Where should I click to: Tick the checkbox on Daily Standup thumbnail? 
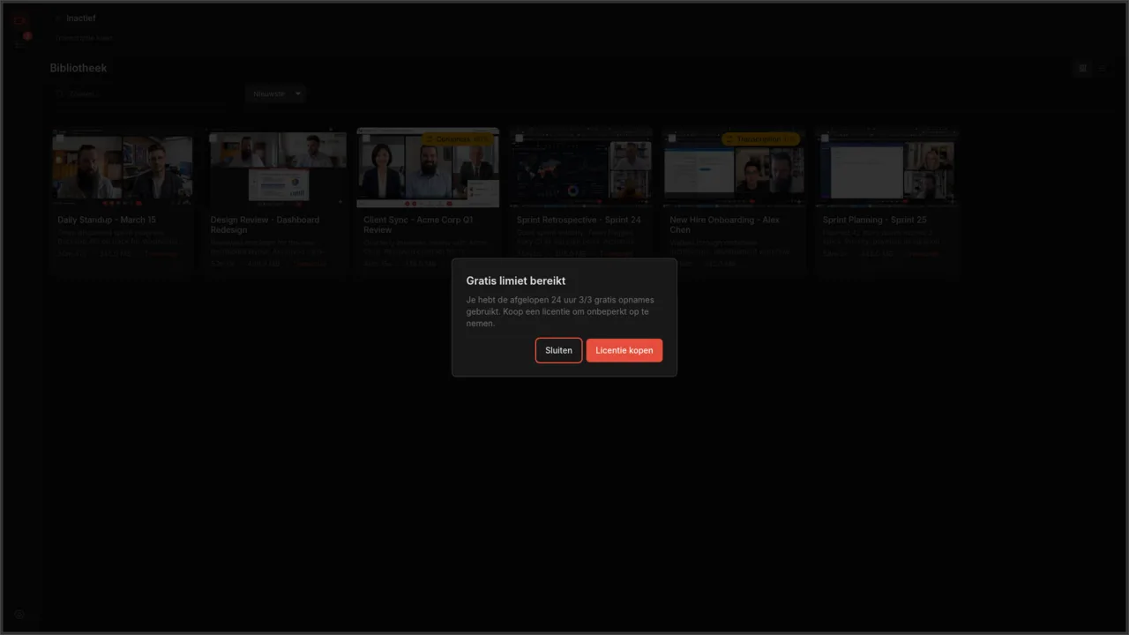pyautogui.click(x=59, y=138)
